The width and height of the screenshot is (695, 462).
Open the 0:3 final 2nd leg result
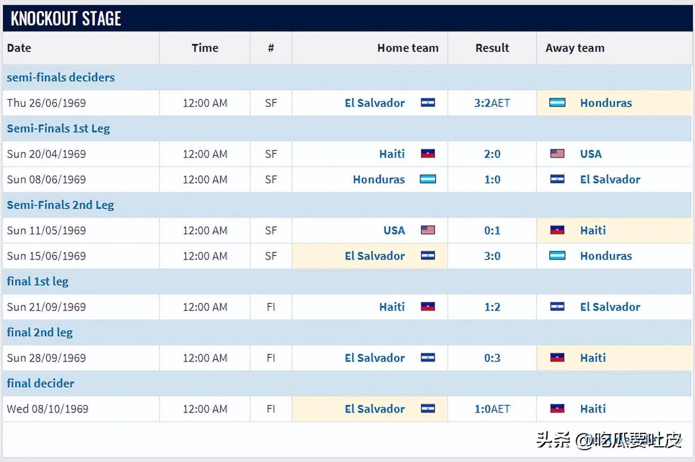(x=492, y=358)
